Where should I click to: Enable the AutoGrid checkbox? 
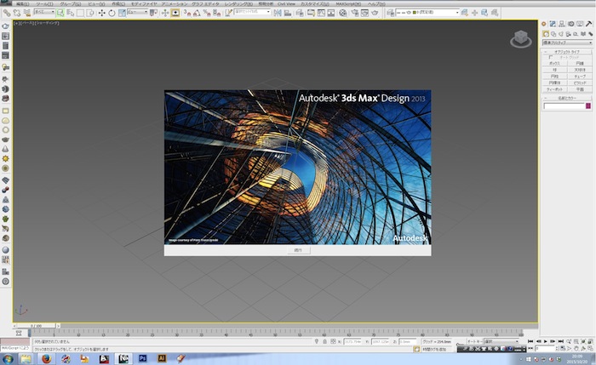pyautogui.click(x=551, y=57)
